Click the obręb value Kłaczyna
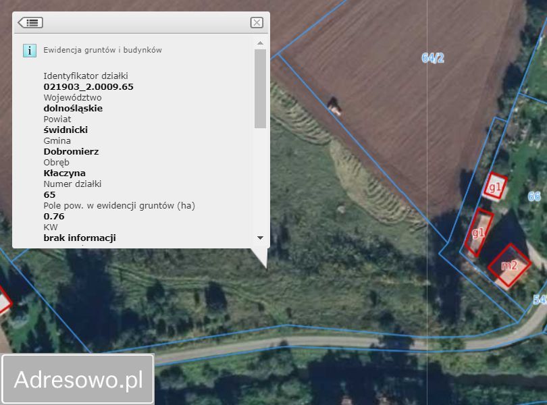The height and width of the screenshot is (405, 547). [x=65, y=173]
